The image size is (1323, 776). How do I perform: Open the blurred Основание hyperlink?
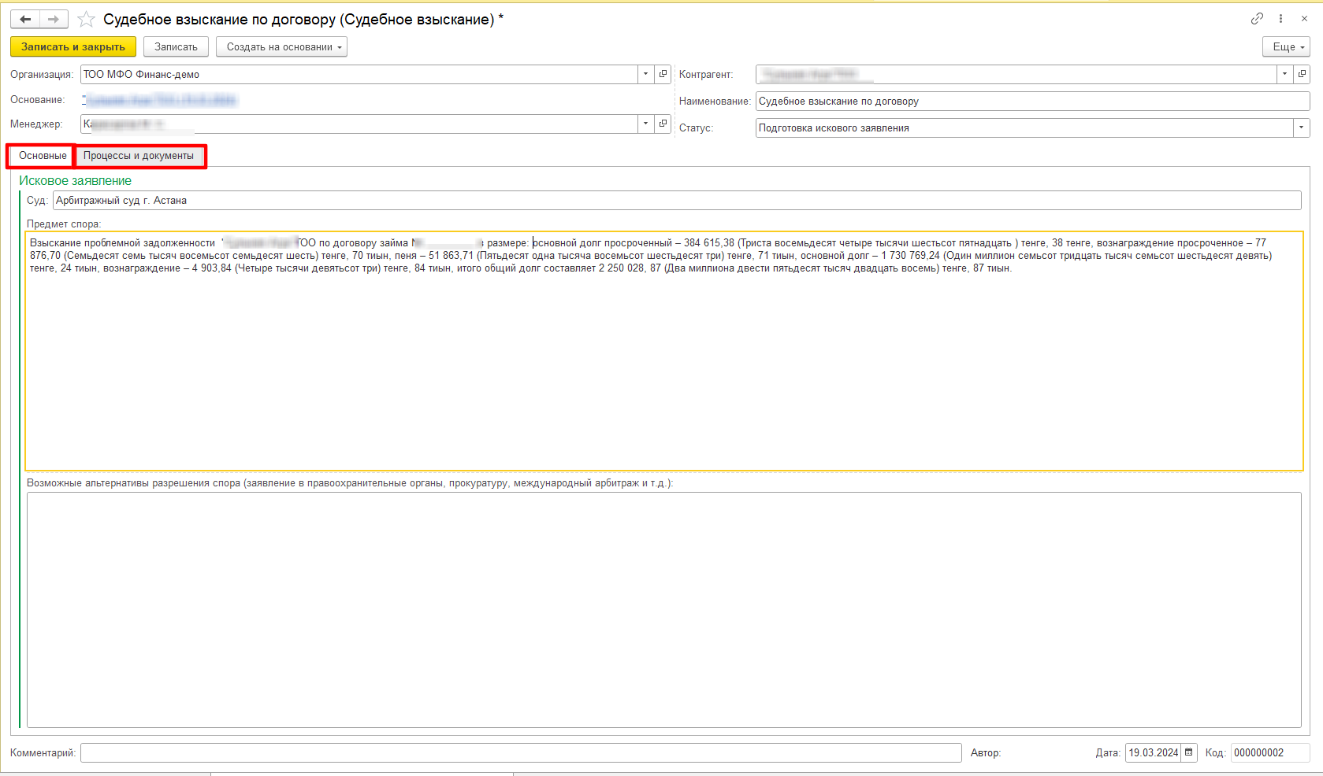pos(159,100)
